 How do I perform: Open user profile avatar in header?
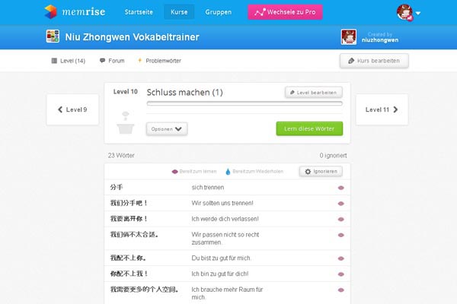click(x=404, y=12)
